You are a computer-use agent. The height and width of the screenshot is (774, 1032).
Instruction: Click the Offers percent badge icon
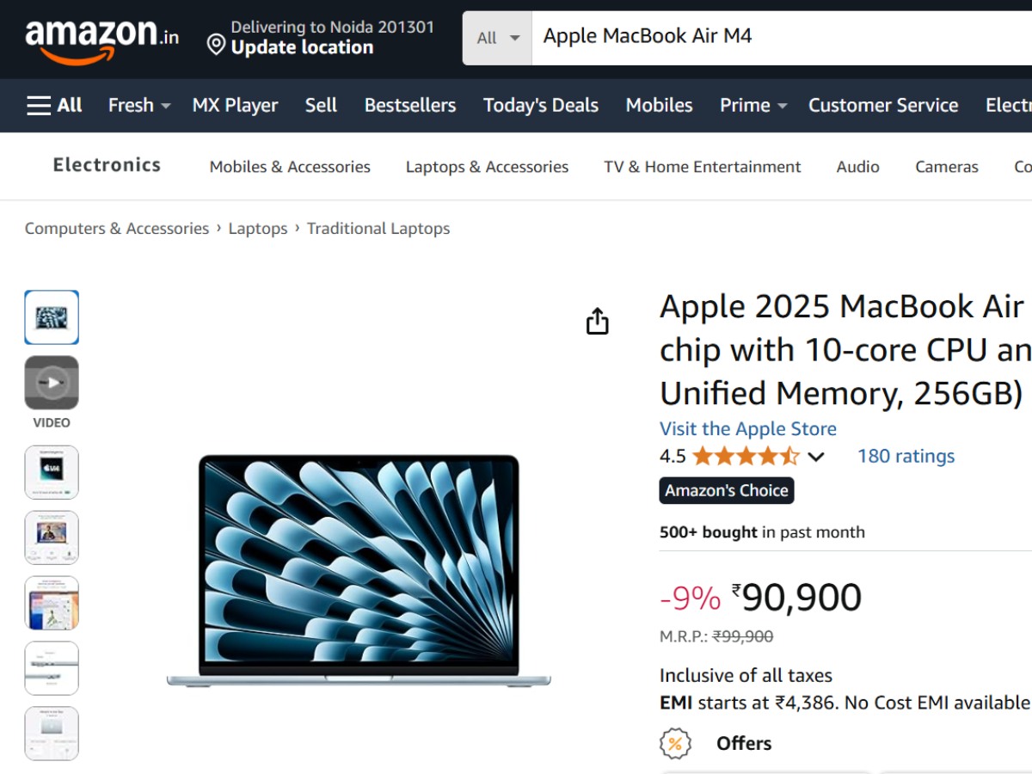tap(675, 743)
